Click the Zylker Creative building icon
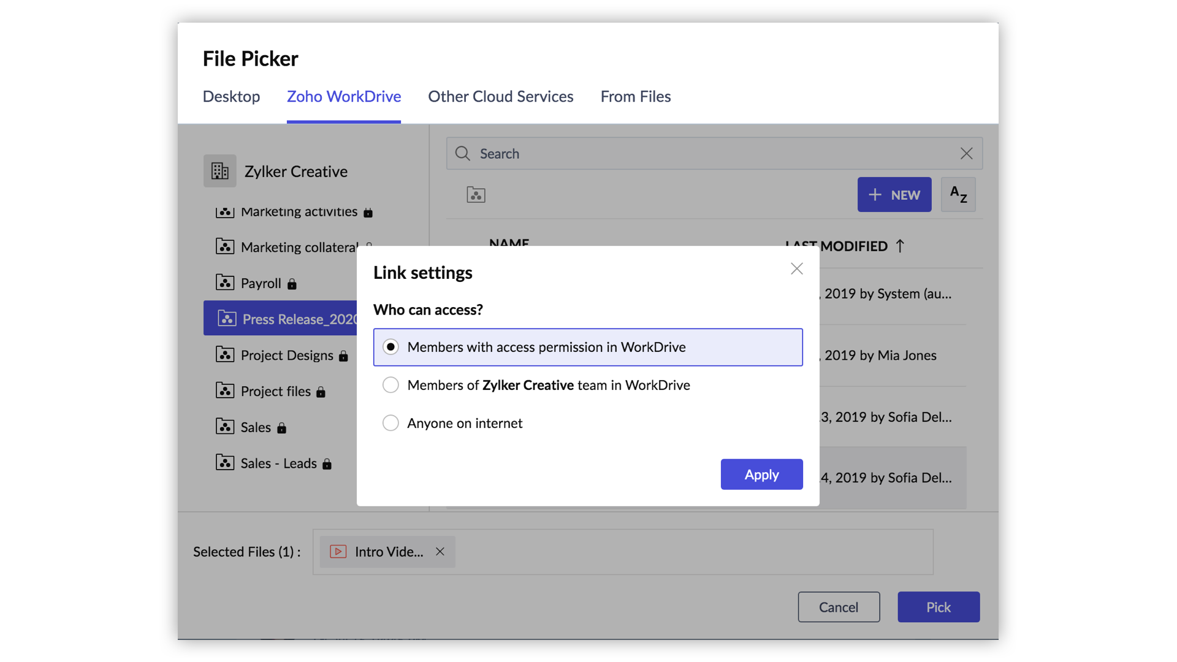This screenshot has height=662, width=1177. click(x=219, y=171)
